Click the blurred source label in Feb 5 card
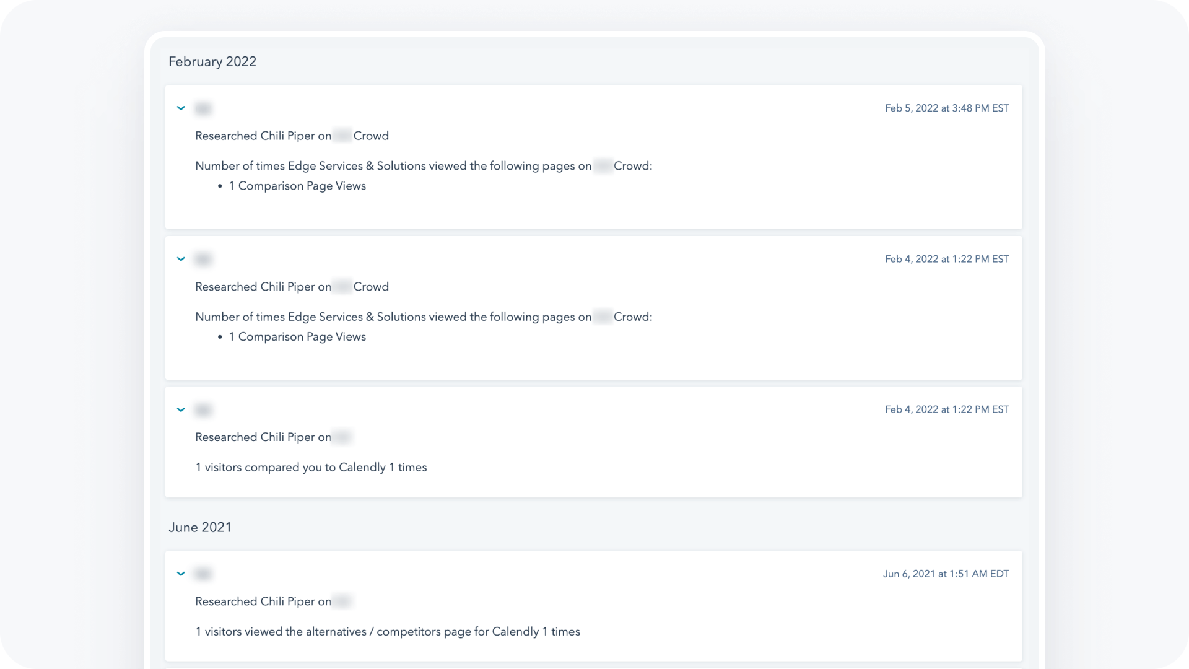 [203, 109]
